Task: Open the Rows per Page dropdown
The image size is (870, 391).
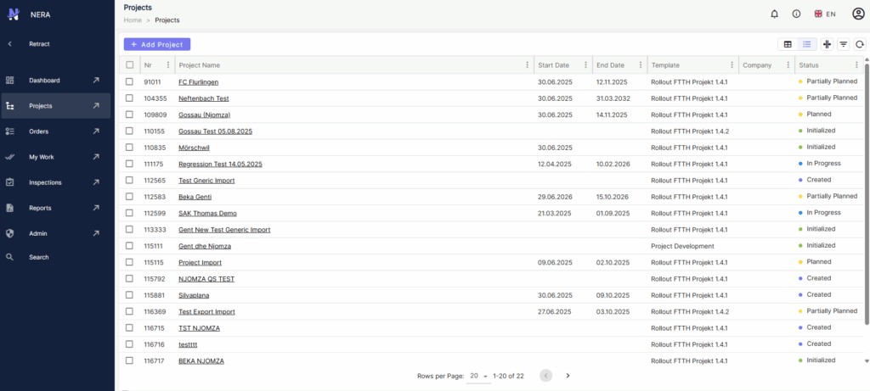Action: (x=478, y=376)
